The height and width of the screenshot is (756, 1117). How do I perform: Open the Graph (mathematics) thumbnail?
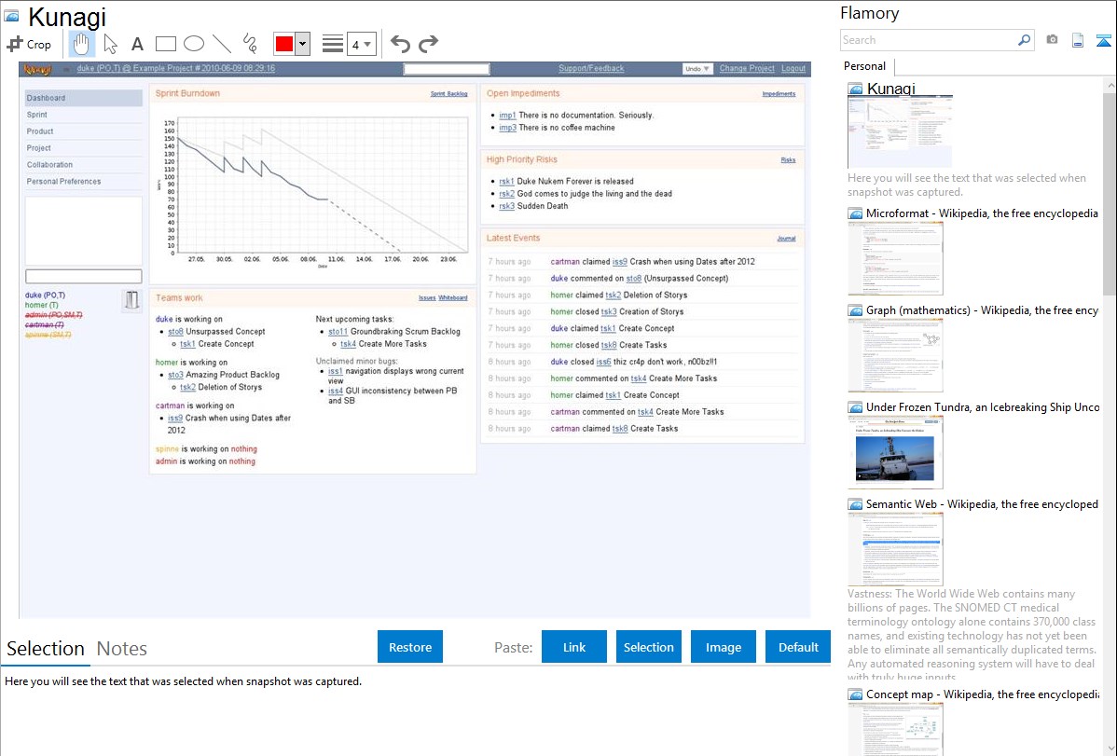coord(895,355)
